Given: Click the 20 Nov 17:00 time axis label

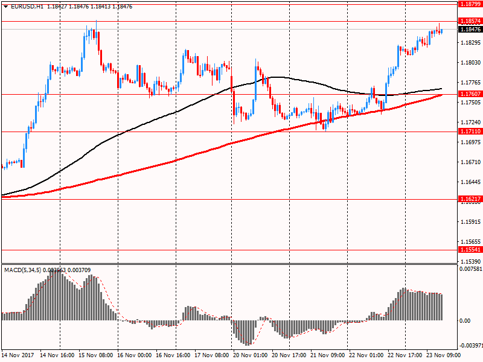Looking at the screenshot, I should 289,355.
